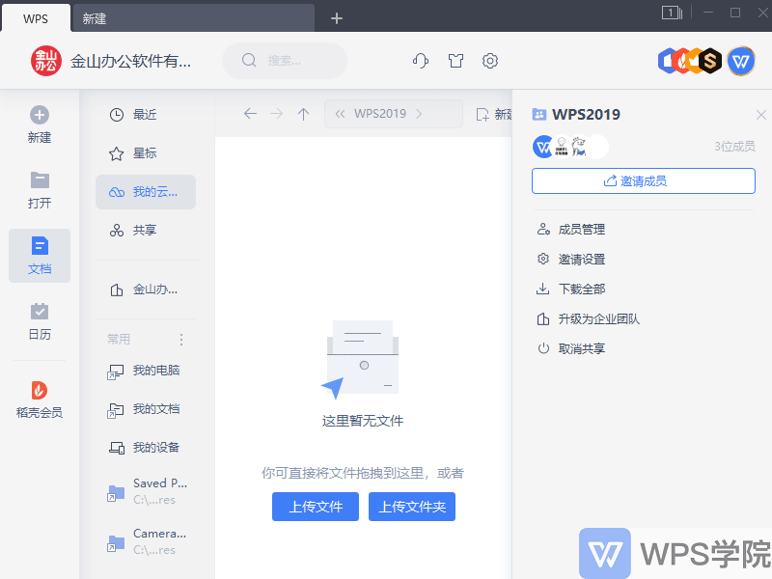
Task: Go up one level arrow
Action: 303,114
